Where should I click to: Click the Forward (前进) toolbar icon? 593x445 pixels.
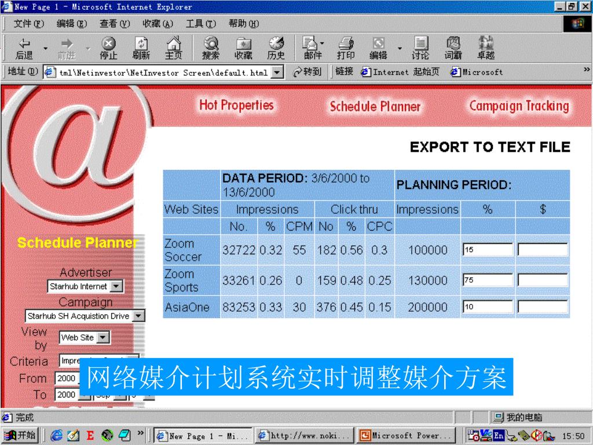[x=67, y=49]
